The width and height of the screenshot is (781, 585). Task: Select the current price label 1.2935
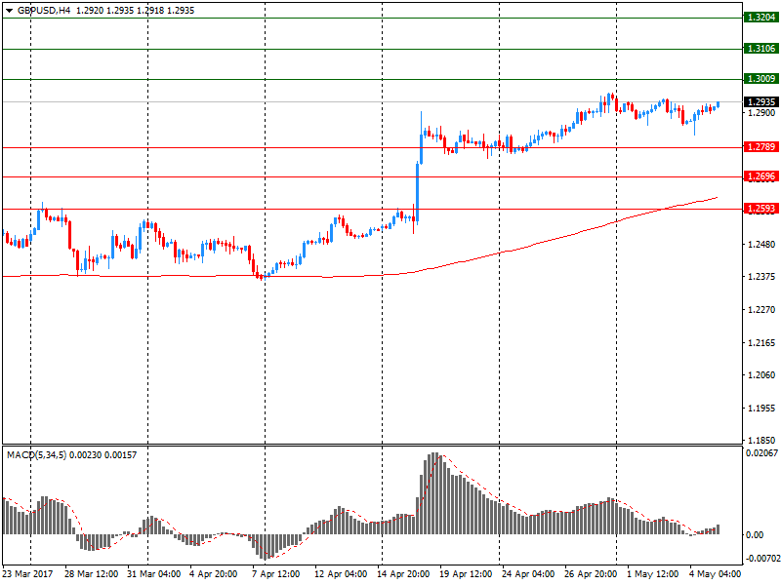[x=761, y=102]
